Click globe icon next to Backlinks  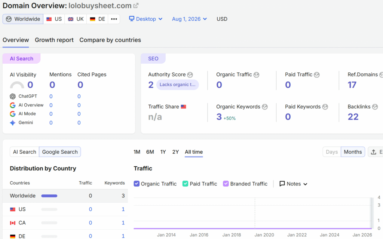[375, 107]
